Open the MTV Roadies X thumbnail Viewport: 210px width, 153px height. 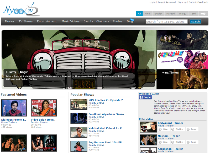(x=79, y=104)
